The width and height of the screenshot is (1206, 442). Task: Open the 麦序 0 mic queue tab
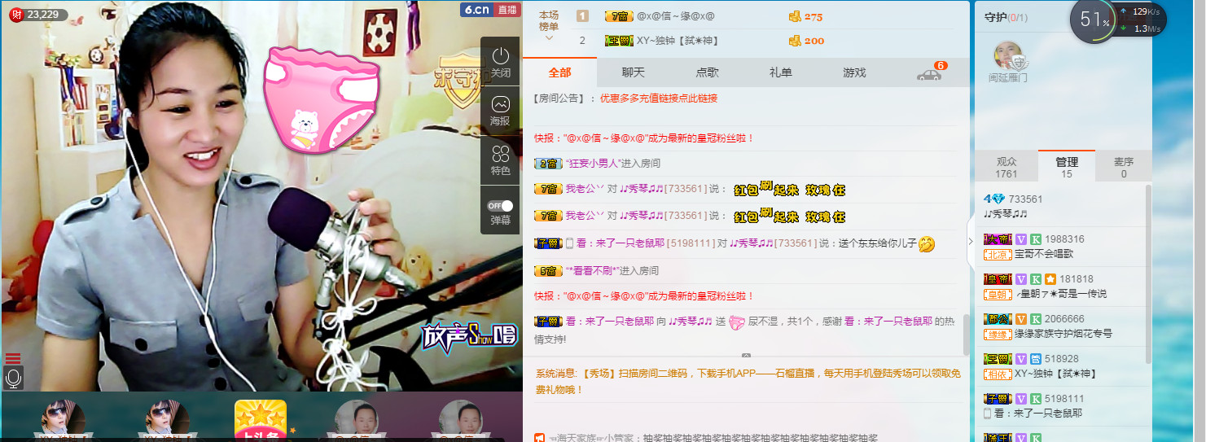[x=1124, y=167]
